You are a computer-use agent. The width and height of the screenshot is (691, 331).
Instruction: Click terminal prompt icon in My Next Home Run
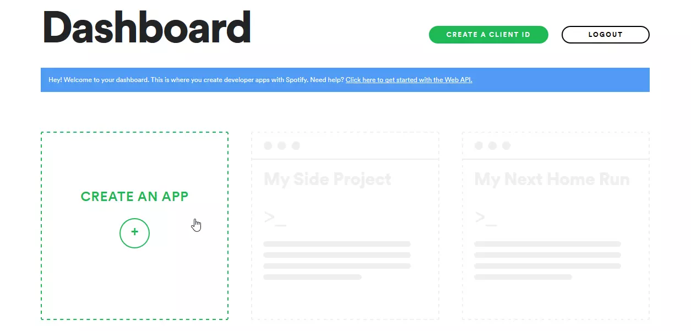point(486,217)
